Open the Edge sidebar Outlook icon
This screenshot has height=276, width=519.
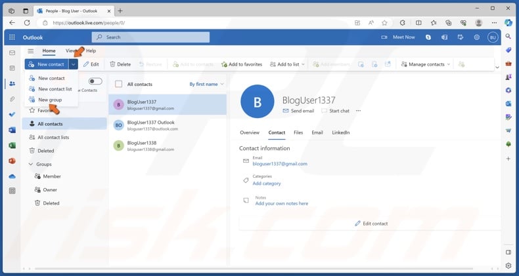pyautogui.click(x=508, y=104)
